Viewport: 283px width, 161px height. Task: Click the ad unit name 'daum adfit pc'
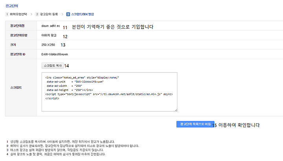point(51,26)
